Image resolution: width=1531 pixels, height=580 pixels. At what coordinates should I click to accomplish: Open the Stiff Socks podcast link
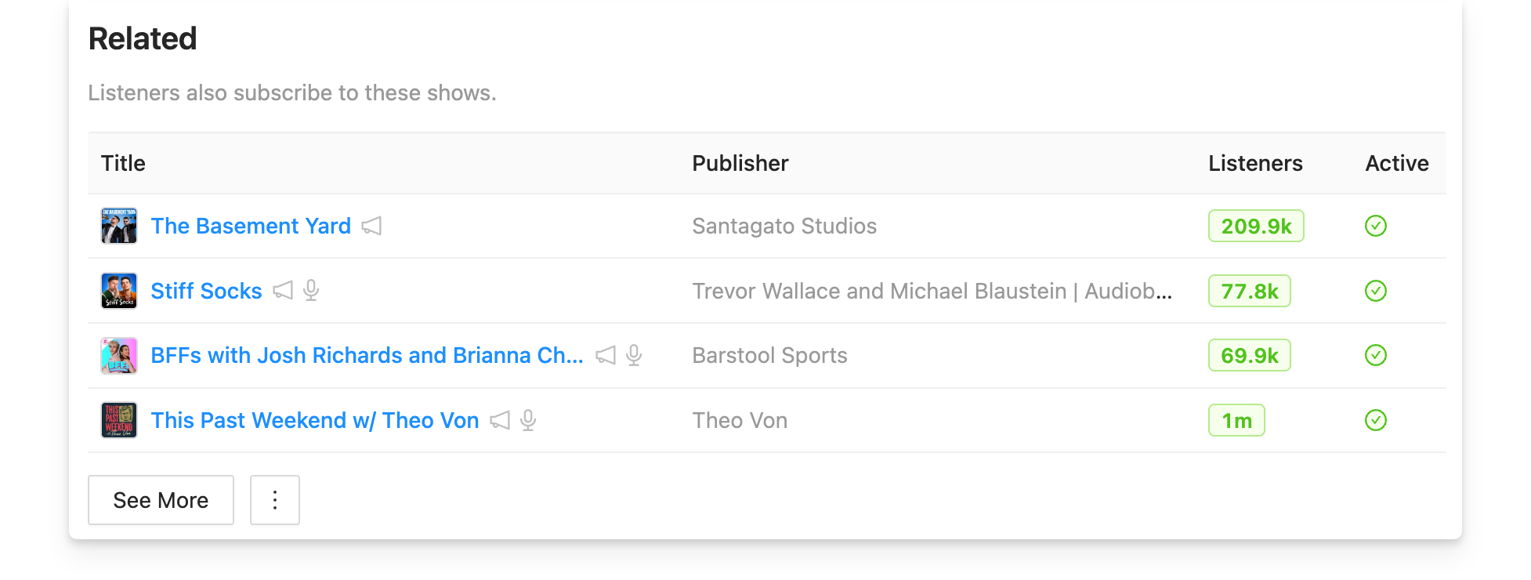(x=206, y=292)
